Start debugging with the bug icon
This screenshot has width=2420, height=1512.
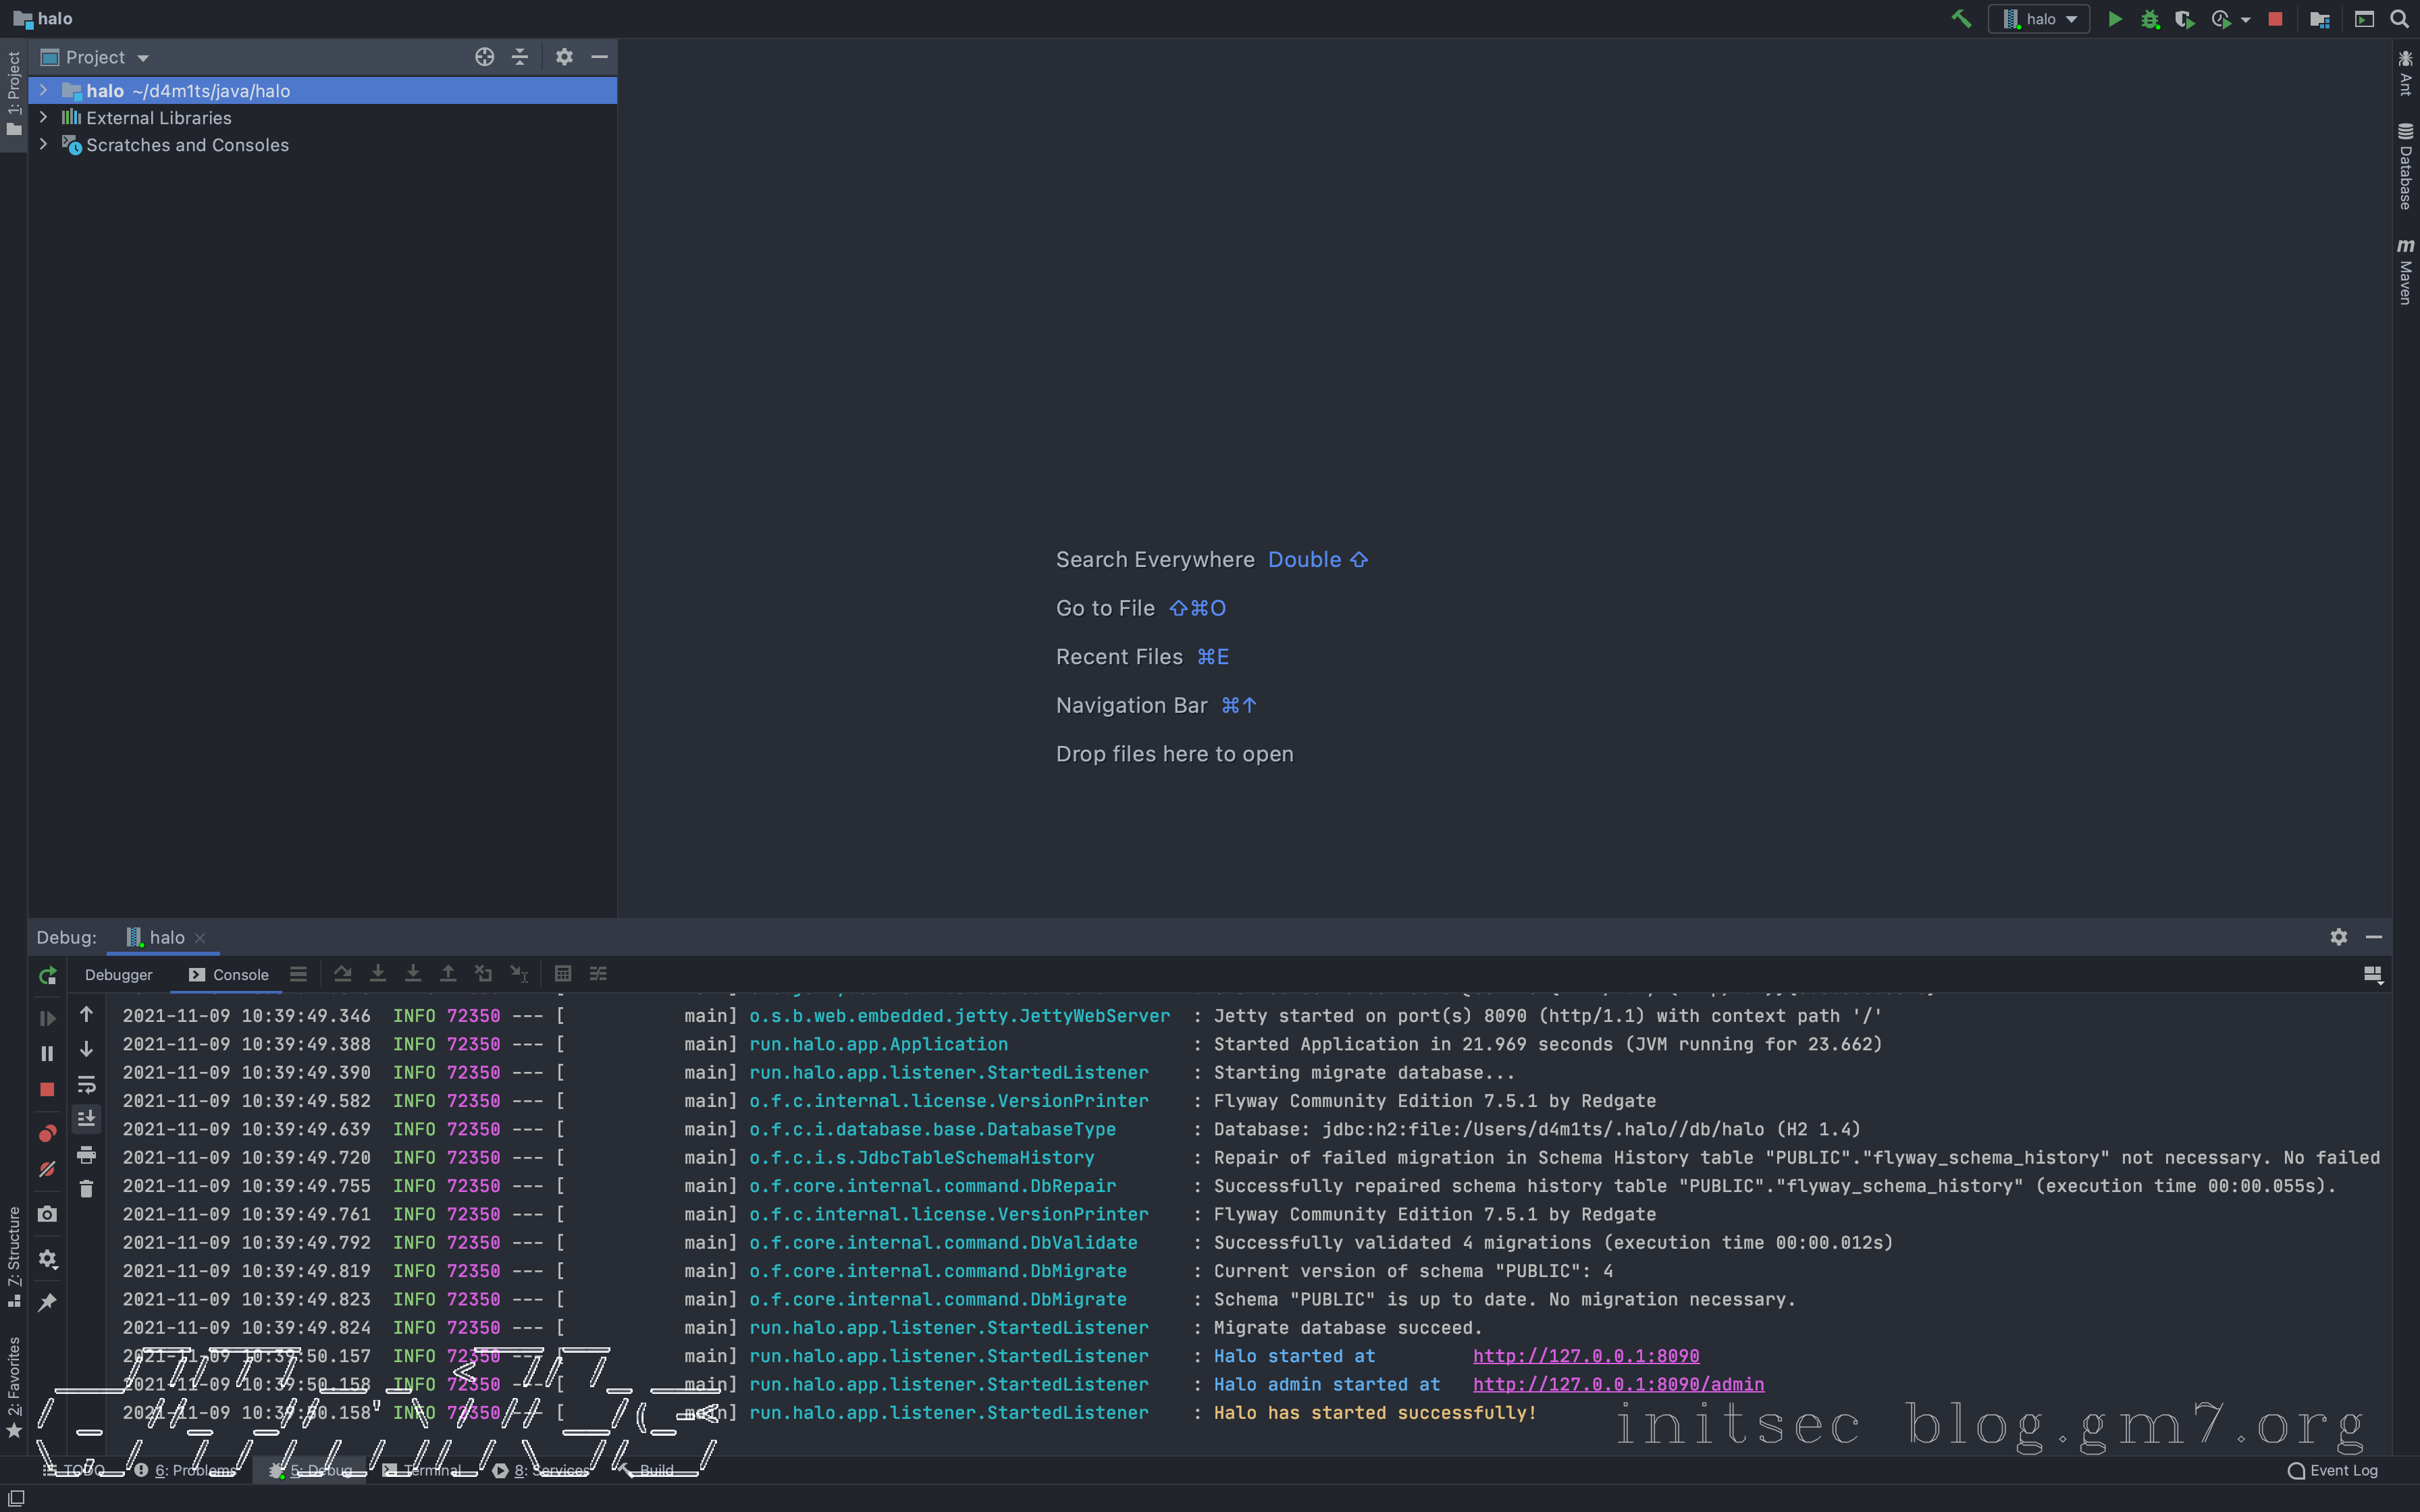(x=2150, y=19)
